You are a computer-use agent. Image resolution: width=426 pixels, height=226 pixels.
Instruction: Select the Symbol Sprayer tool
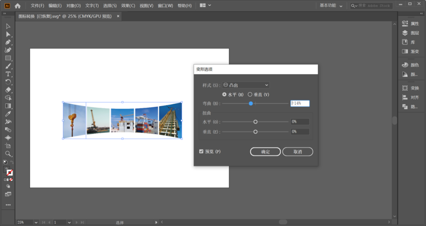(x=8, y=122)
